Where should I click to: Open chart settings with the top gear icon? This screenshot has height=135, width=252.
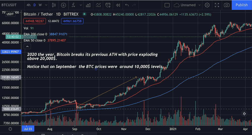(207, 5)
